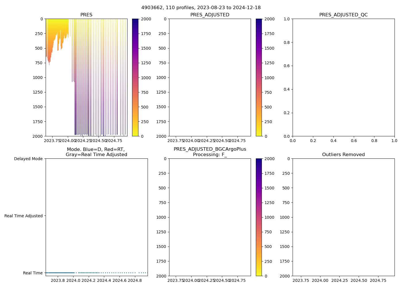Click the colorbar beside the PRES plot

click(x=135, y=77)
